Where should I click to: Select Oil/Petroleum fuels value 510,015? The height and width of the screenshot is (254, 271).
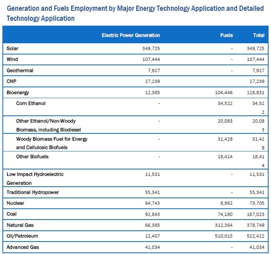pyautogui.click(x=224, y=236)
